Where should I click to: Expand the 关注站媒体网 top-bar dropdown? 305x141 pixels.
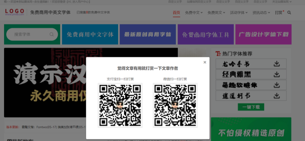(x=282, y=2)
